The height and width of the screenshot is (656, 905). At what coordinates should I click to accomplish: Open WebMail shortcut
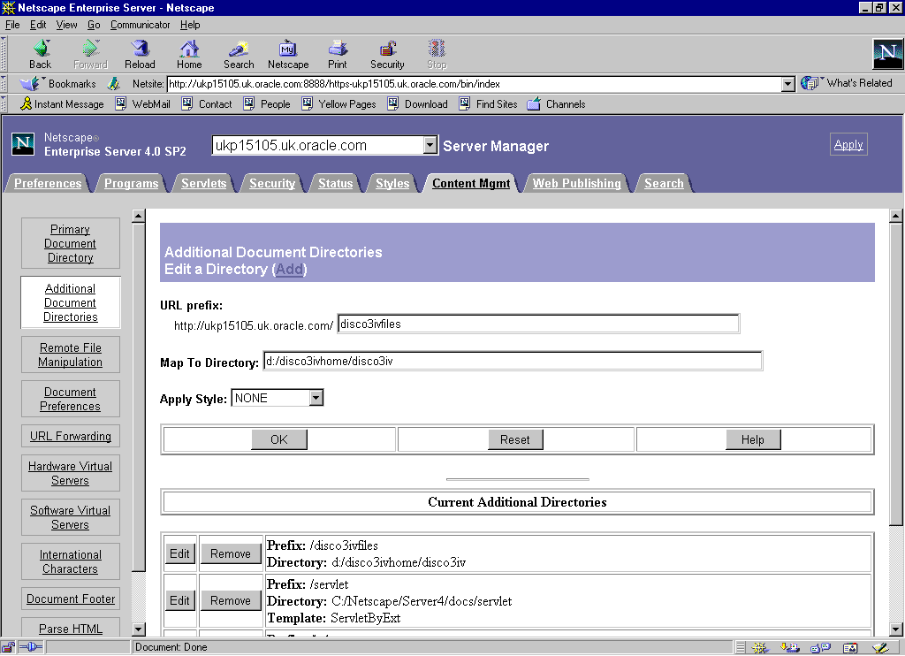tap(143, 104)
